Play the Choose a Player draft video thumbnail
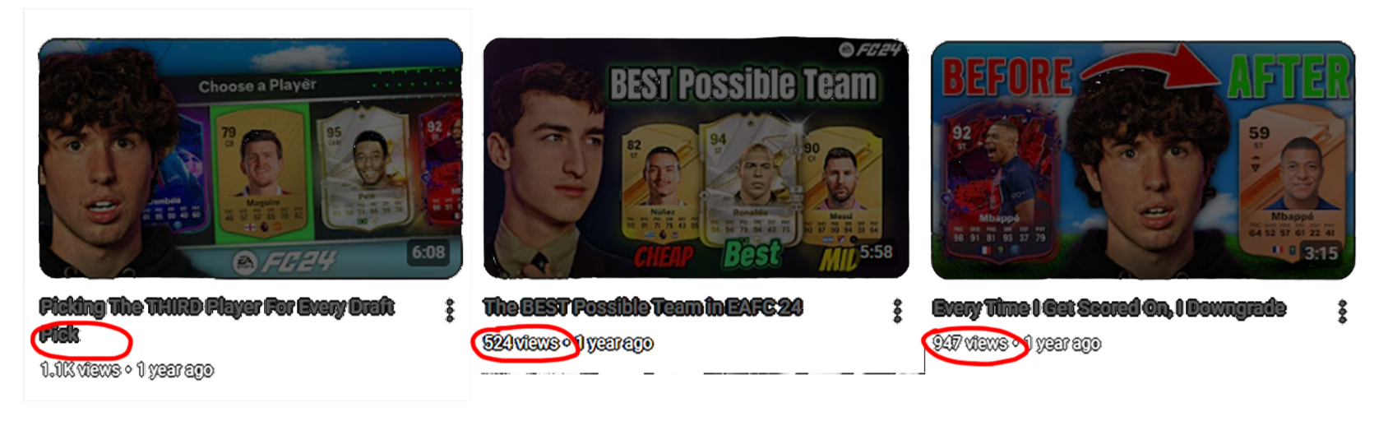Screen dimensions: 1388x421 pyautogui.click(x=251, y=158)
